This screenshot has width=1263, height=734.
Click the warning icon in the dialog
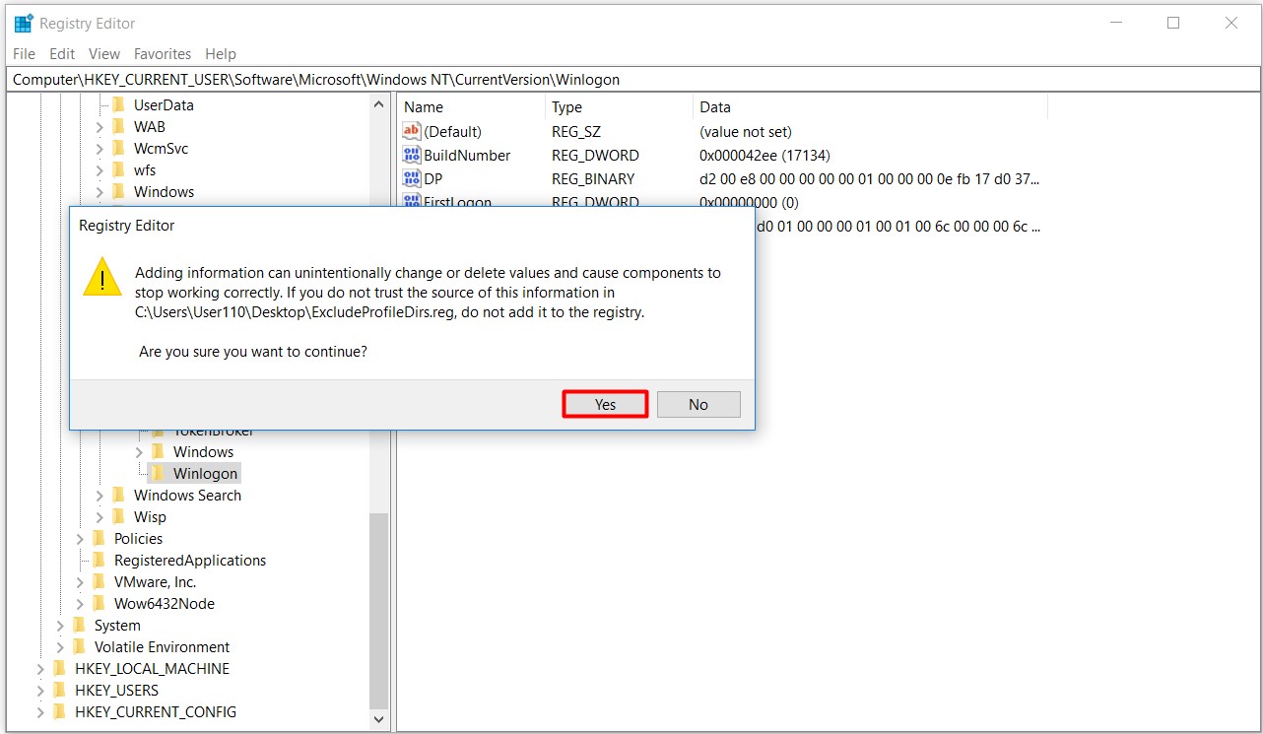click(x=102, y=278)
